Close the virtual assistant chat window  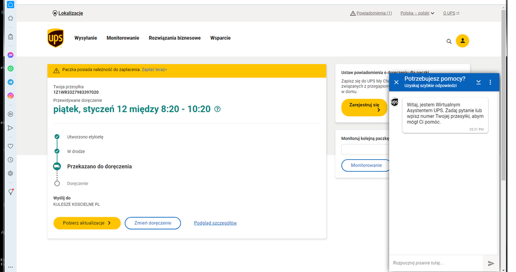(397, 82)
